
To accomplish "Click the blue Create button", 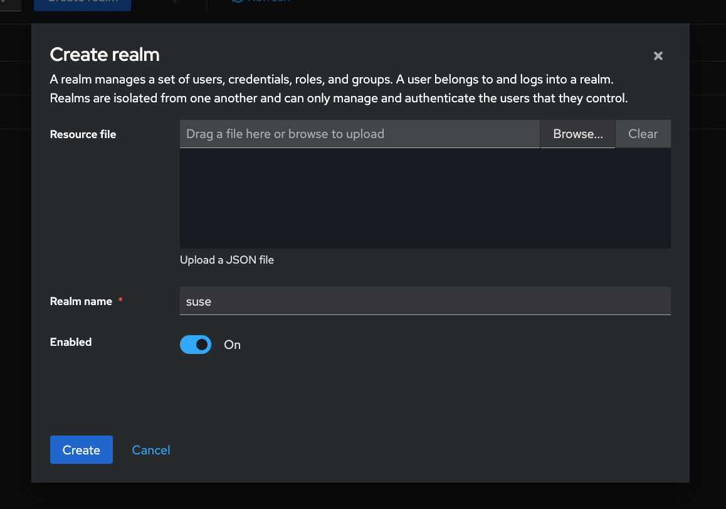I will pos(82,450).
